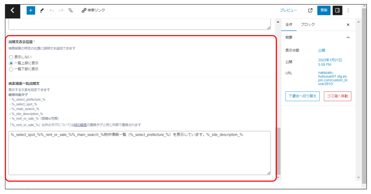The height and width of the screenshot is (194, 371).
Task: Switch to the ブロック tab
Action: click(308, 25)
